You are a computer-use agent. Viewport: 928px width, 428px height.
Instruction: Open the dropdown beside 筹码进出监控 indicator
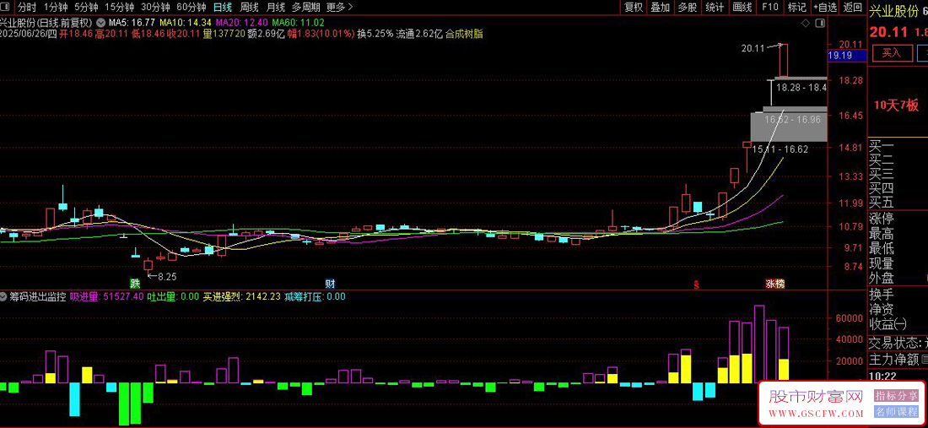pyautogui.click(x=3, y=296)
